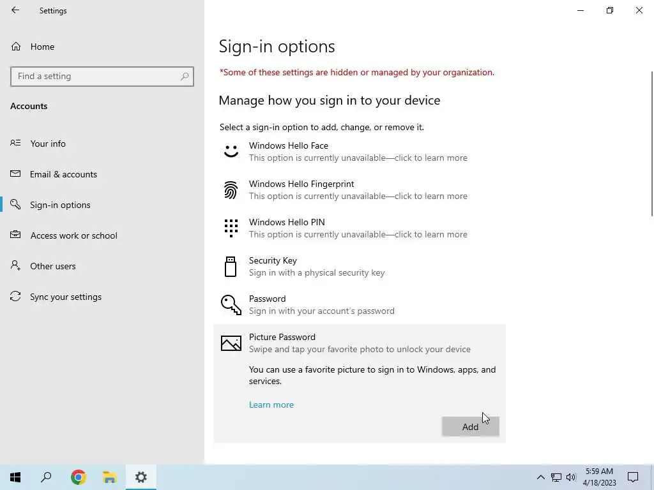Open the Windows Start menu
Image resolution: width=654 pixels, height=490 pixels.
(15, 477)
